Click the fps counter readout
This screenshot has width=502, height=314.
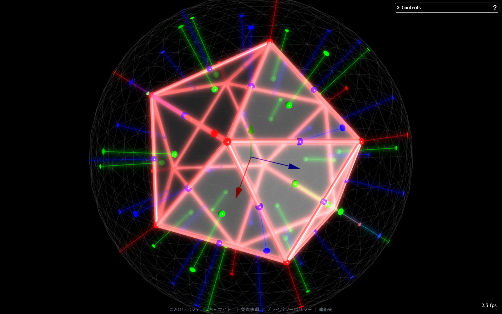[x=489, y=305]
